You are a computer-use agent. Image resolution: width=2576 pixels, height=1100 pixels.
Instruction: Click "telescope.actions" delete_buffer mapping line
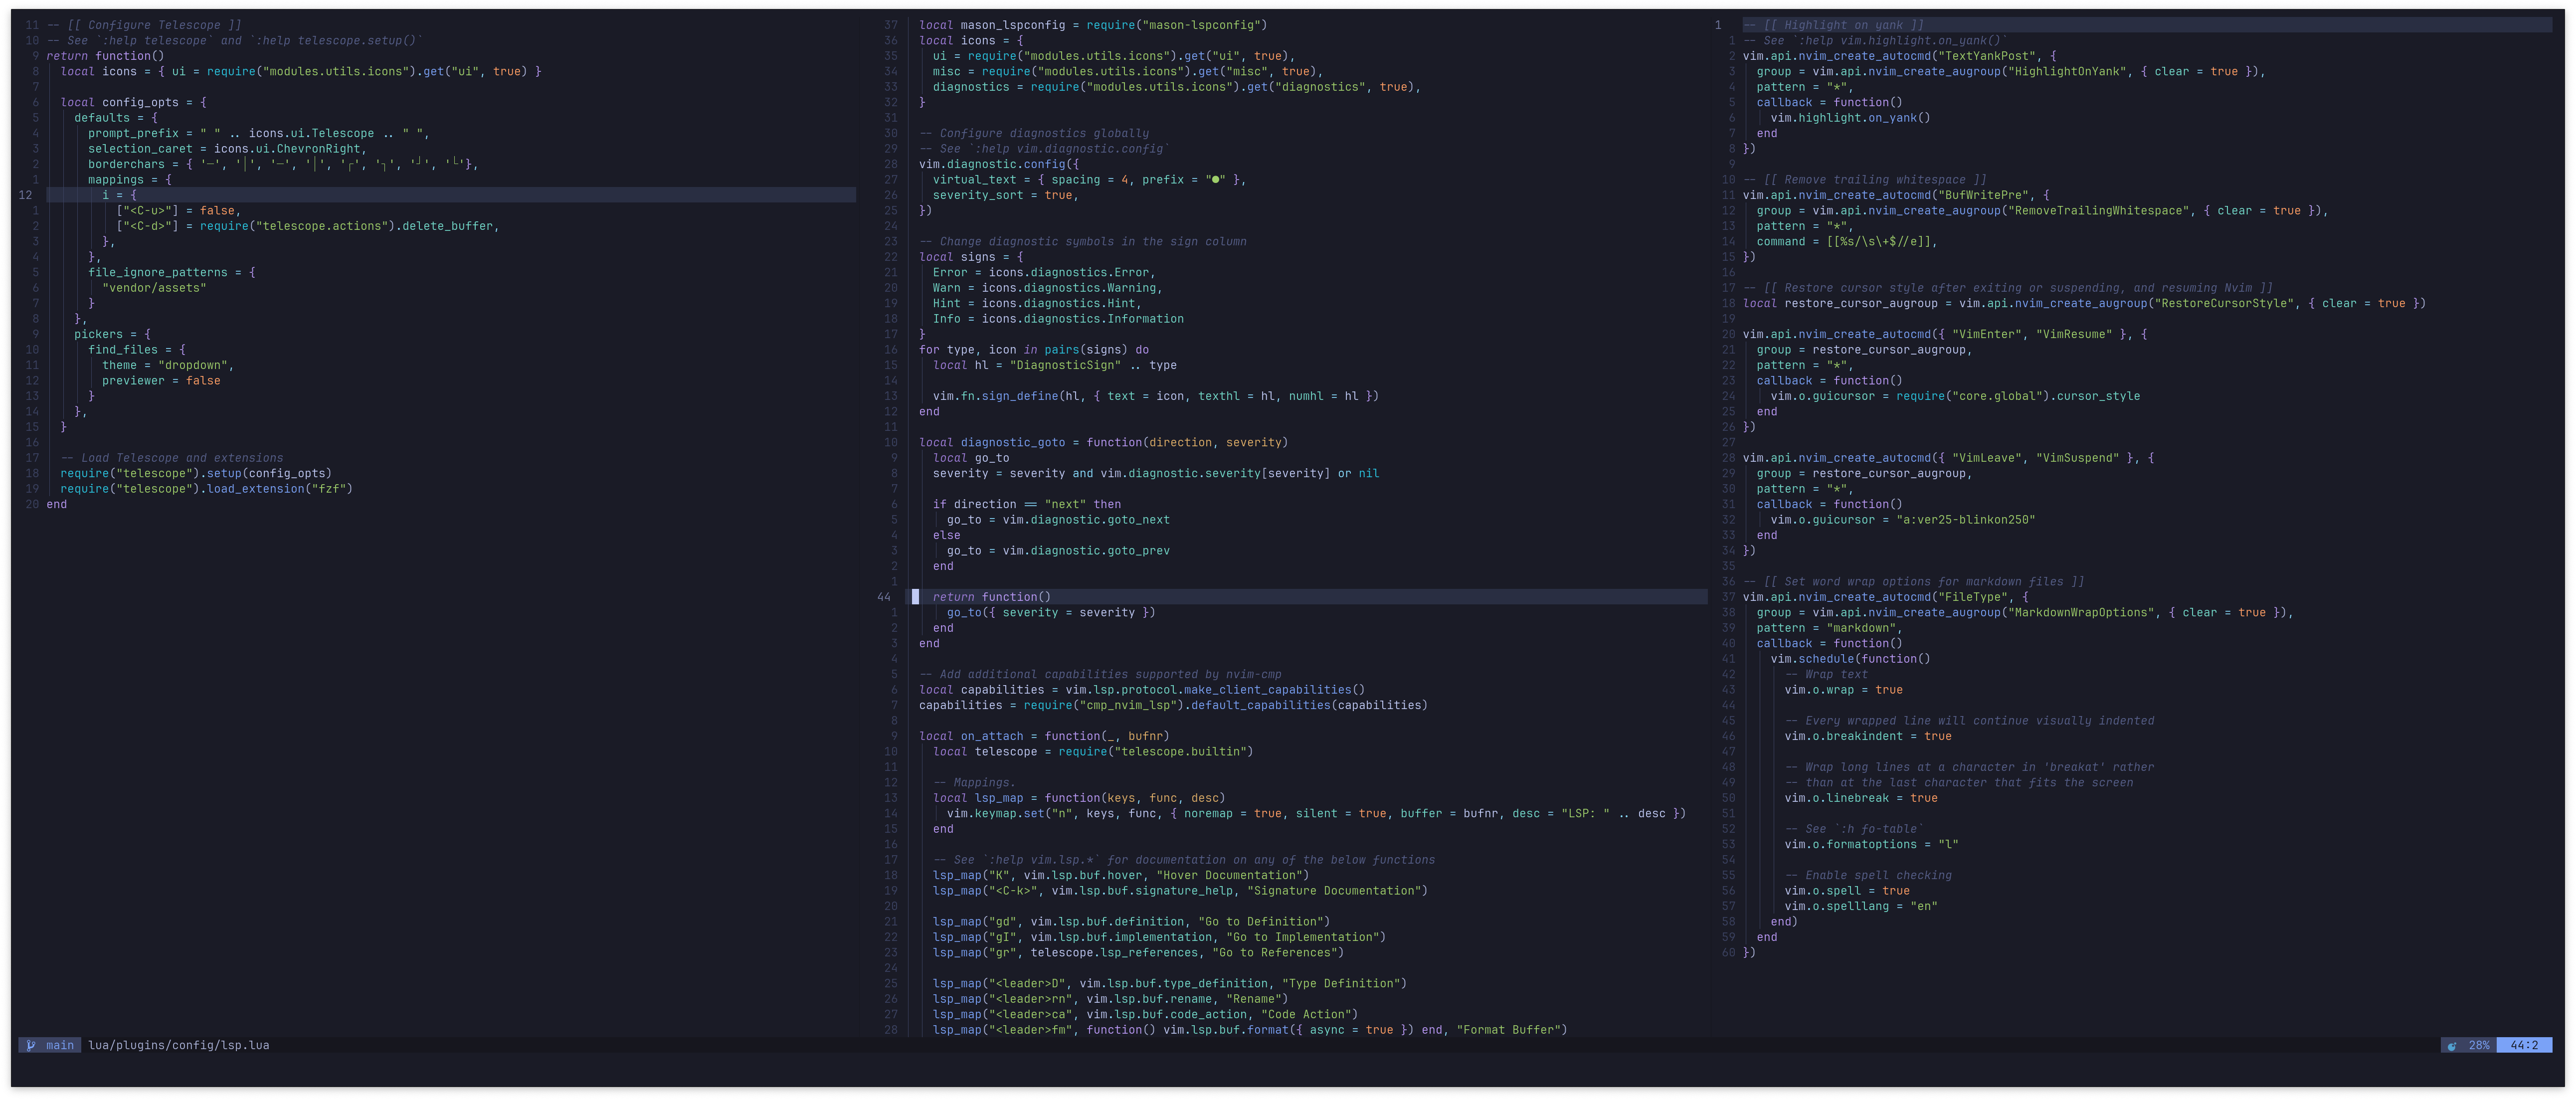tap(307, 226)
